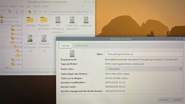Select the Musique folder in tree

click(x=16, y=34)
